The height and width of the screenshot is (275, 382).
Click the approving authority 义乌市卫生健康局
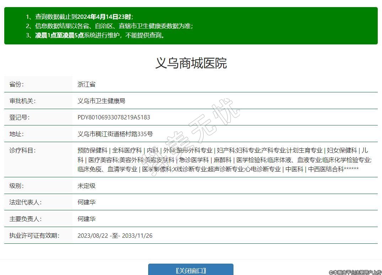tap(101, 101)
